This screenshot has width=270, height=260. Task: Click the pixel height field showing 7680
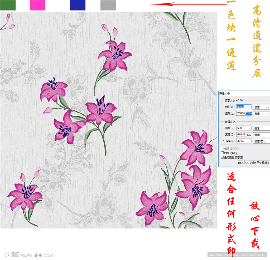[244, 113]
